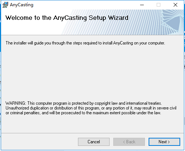Click the word WARNING in copyright notice
Viewport: 185px width, 151px height.
point(16,103)
